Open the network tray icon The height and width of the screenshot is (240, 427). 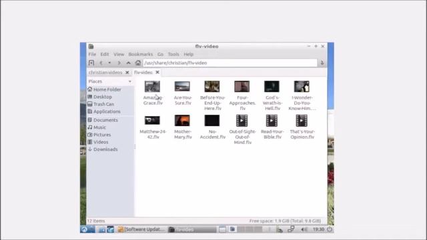click(291, 229)
